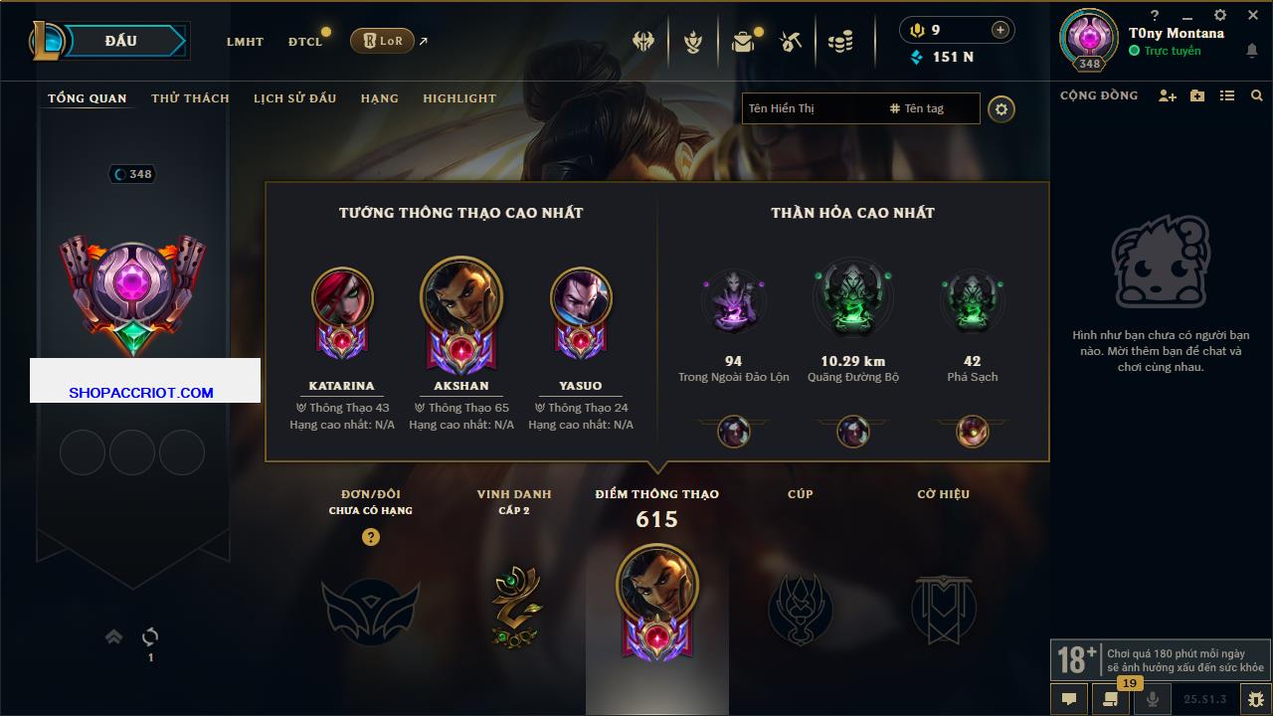Click the plus button to buy RP
The image size is (1273, 716).
point(1000,30)
